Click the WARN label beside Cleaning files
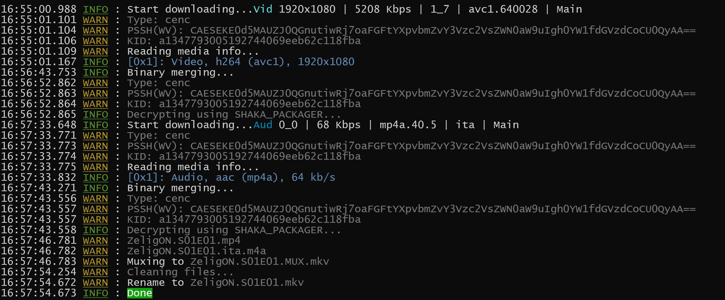This screenshot has width=725, height=300. coord(95,272)
